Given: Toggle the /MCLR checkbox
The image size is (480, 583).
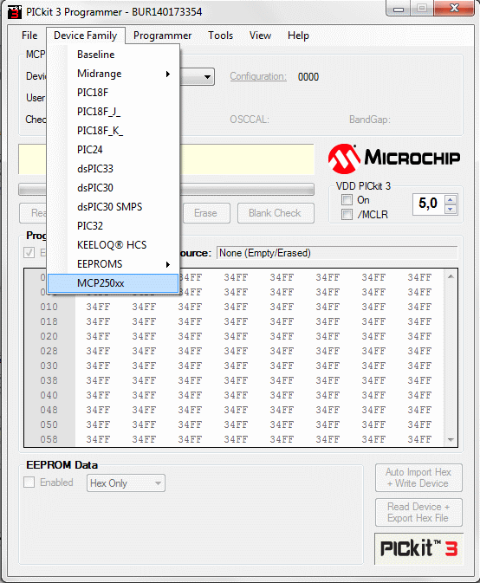Looking at the screenshot, I should [347, 215].
